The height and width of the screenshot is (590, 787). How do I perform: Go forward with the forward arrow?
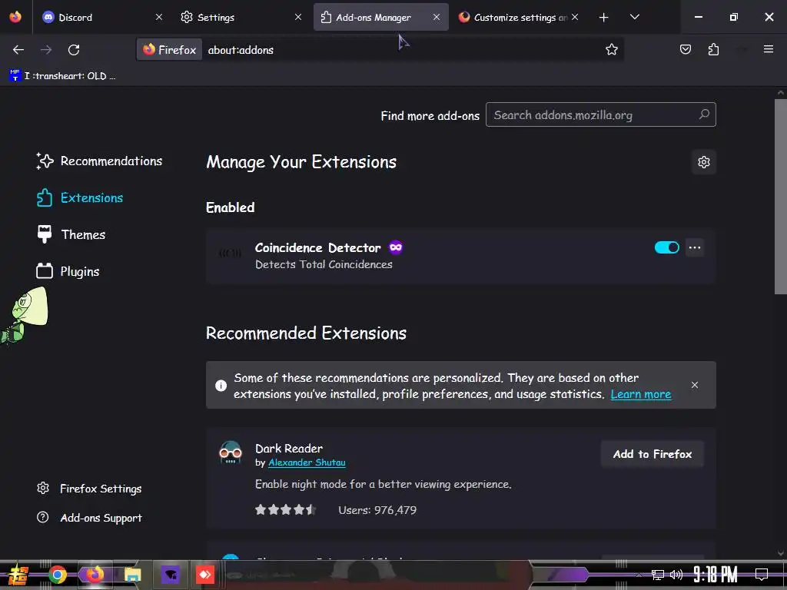point(46,50)
